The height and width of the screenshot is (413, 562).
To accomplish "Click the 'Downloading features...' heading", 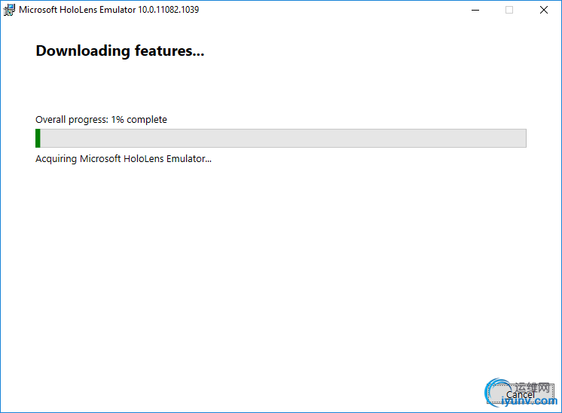I will click(120, 51).
